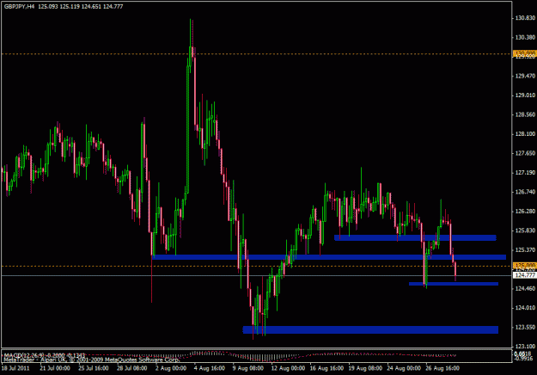Click the 28 Jul 08:00 date label
The width and height of the screenshot is (537, 375).
pyautogui.click(x=132, y=368)
